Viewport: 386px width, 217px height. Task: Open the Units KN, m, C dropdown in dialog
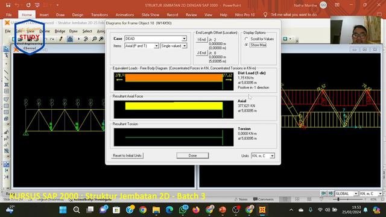click(272, 156)
